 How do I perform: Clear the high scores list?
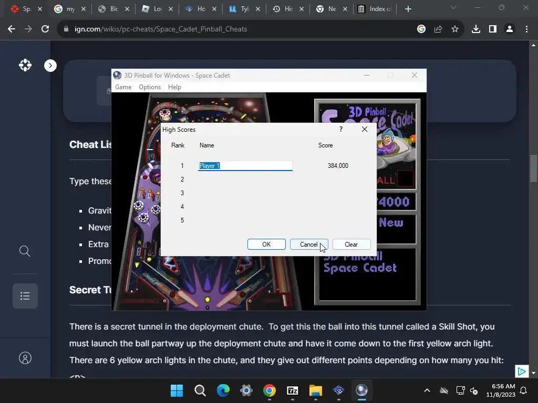351,245
